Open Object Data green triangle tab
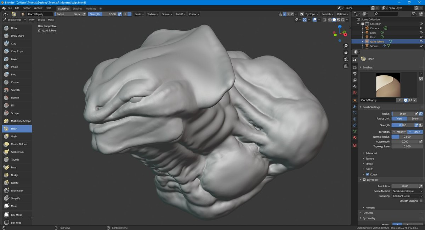This screenshot has height=230, width=425. (355, 131)
